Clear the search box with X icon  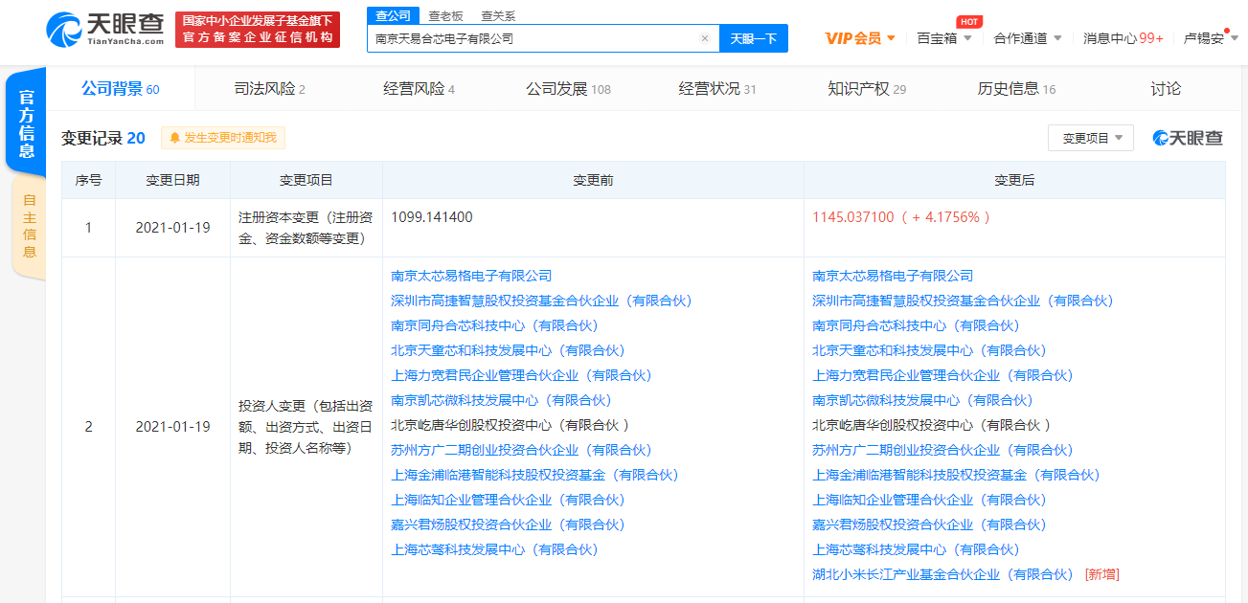point(705,39)
